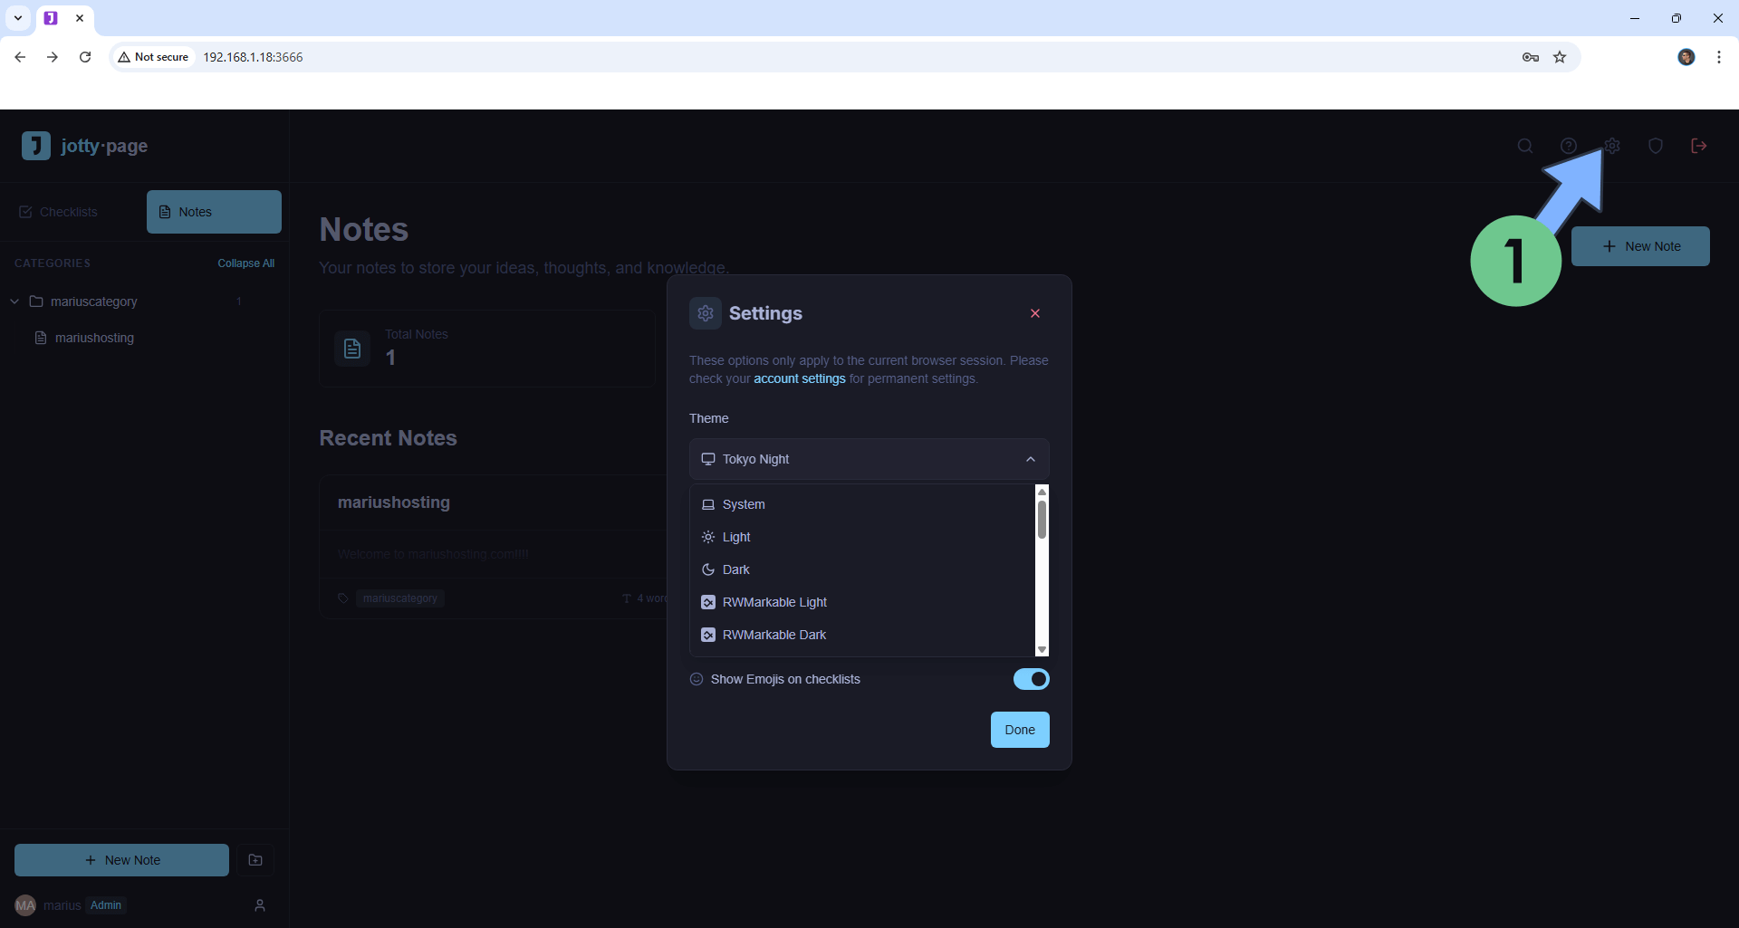1739x928 pixels.
Task: Toggle Show Emojis on checklists switch
Action: pos(1031,679)
